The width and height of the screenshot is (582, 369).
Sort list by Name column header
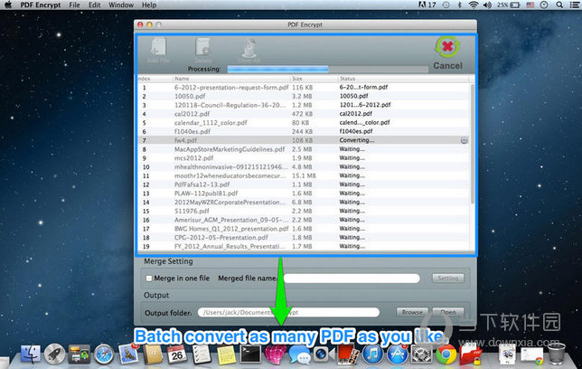pyautogui.click(x=230, y=79)
